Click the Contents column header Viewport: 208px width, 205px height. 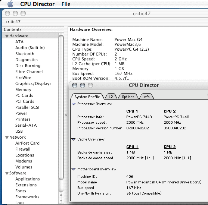[x=30, y=29]
